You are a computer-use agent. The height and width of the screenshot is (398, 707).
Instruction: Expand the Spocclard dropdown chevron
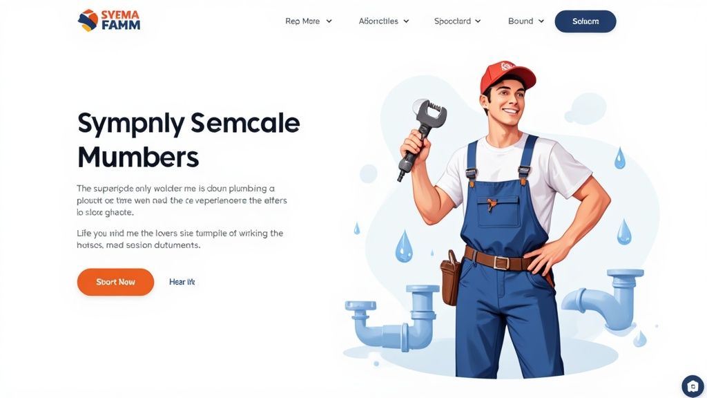click(478, 21)
